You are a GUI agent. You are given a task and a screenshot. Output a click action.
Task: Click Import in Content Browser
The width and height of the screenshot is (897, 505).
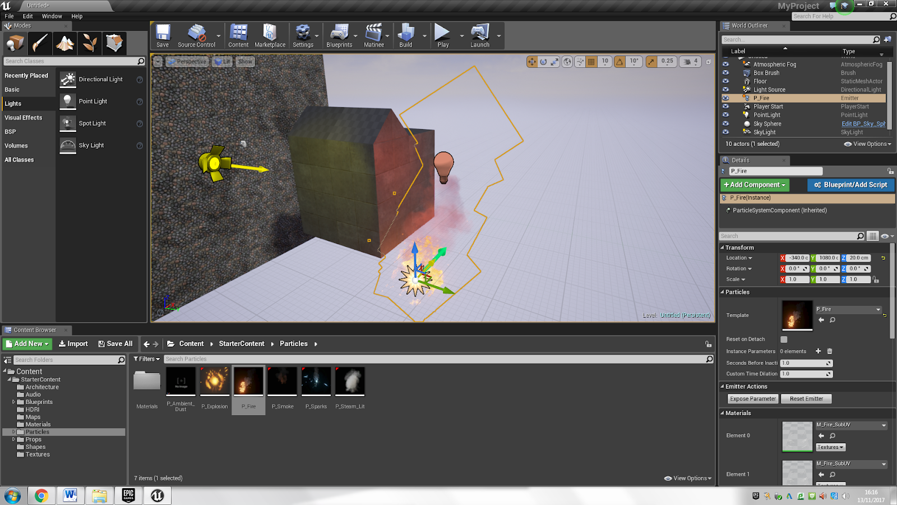coord(73,344)
